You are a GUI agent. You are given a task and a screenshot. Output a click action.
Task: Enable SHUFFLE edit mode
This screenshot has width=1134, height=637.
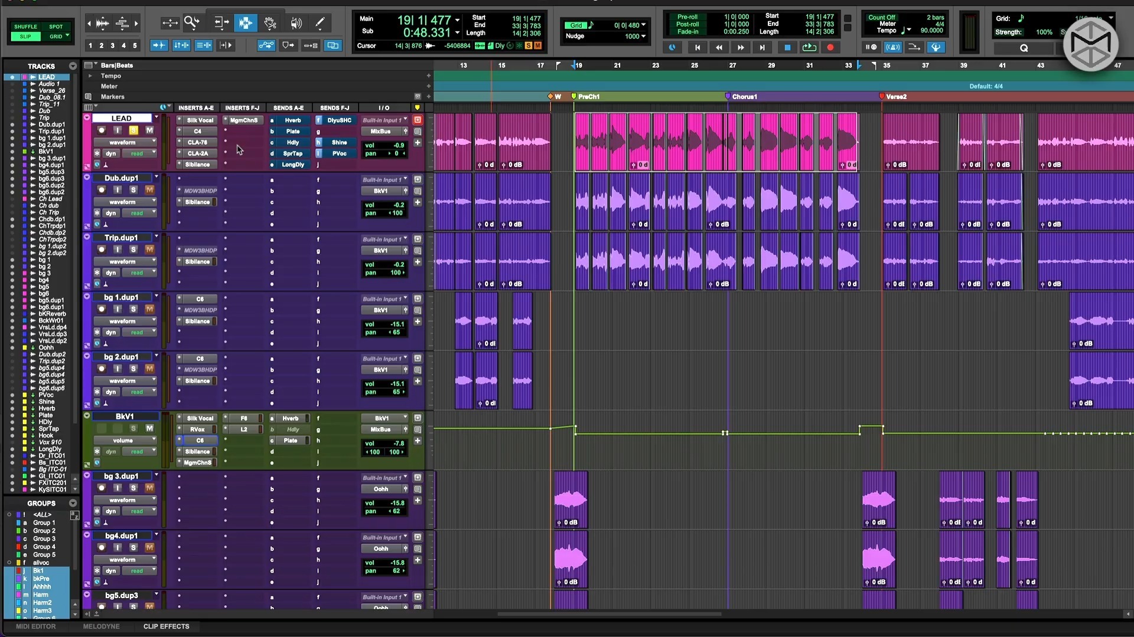point(25,27)
